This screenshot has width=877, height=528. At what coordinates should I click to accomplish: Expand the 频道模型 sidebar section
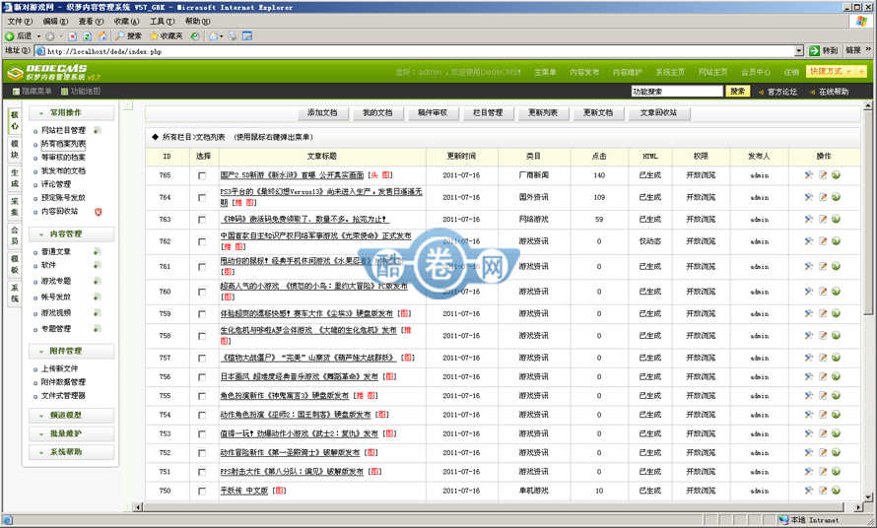[72, 415]
